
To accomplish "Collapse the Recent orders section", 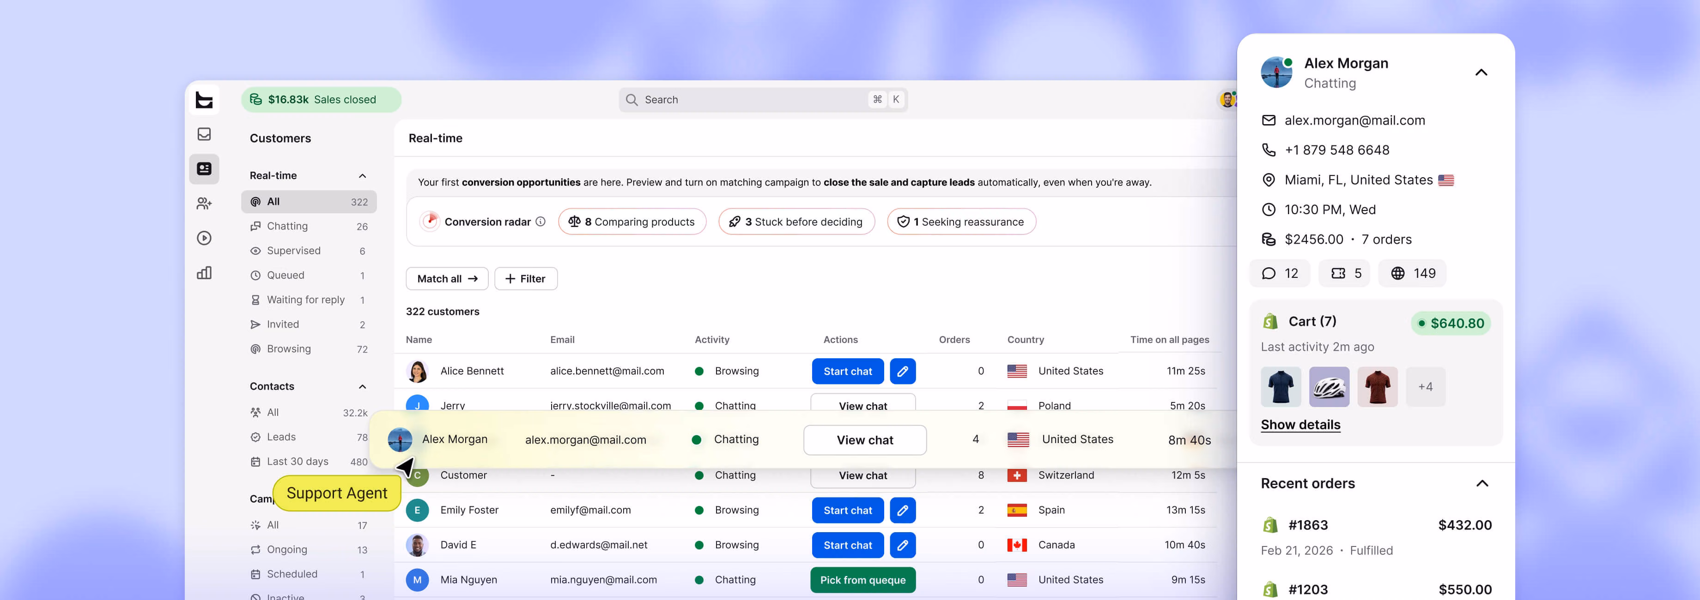I will pos(1481,483).
